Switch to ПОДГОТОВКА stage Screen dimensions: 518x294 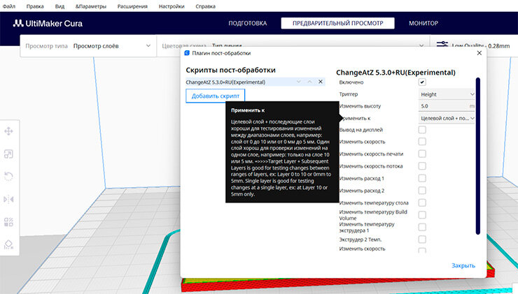point(248,24)
